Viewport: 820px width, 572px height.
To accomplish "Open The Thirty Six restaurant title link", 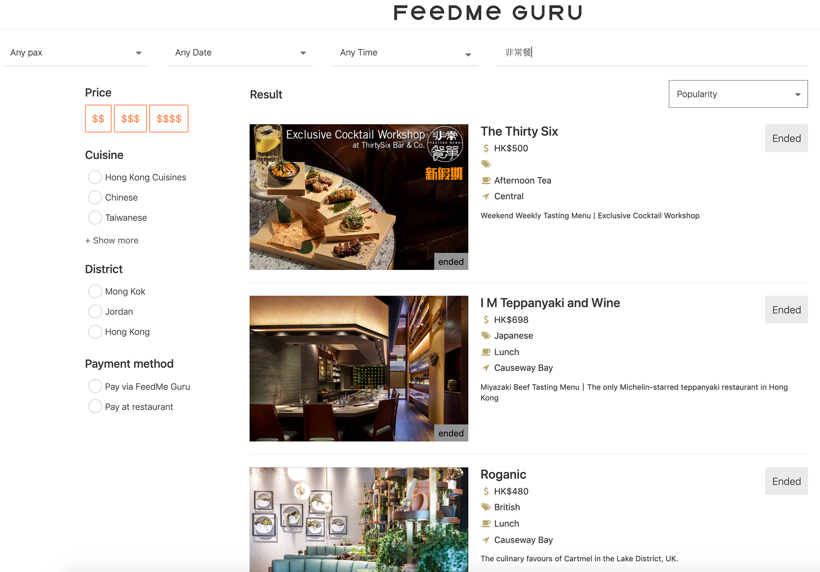I will (x=519, y=132).
